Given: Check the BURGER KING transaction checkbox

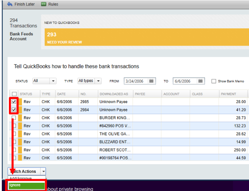Looking at the screenshot, I should (x=14, y=118).
